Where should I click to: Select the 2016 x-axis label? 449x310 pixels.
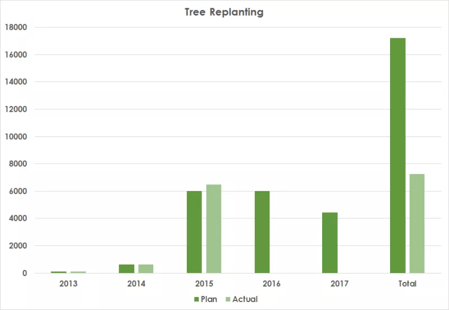(x=272, y=284)
